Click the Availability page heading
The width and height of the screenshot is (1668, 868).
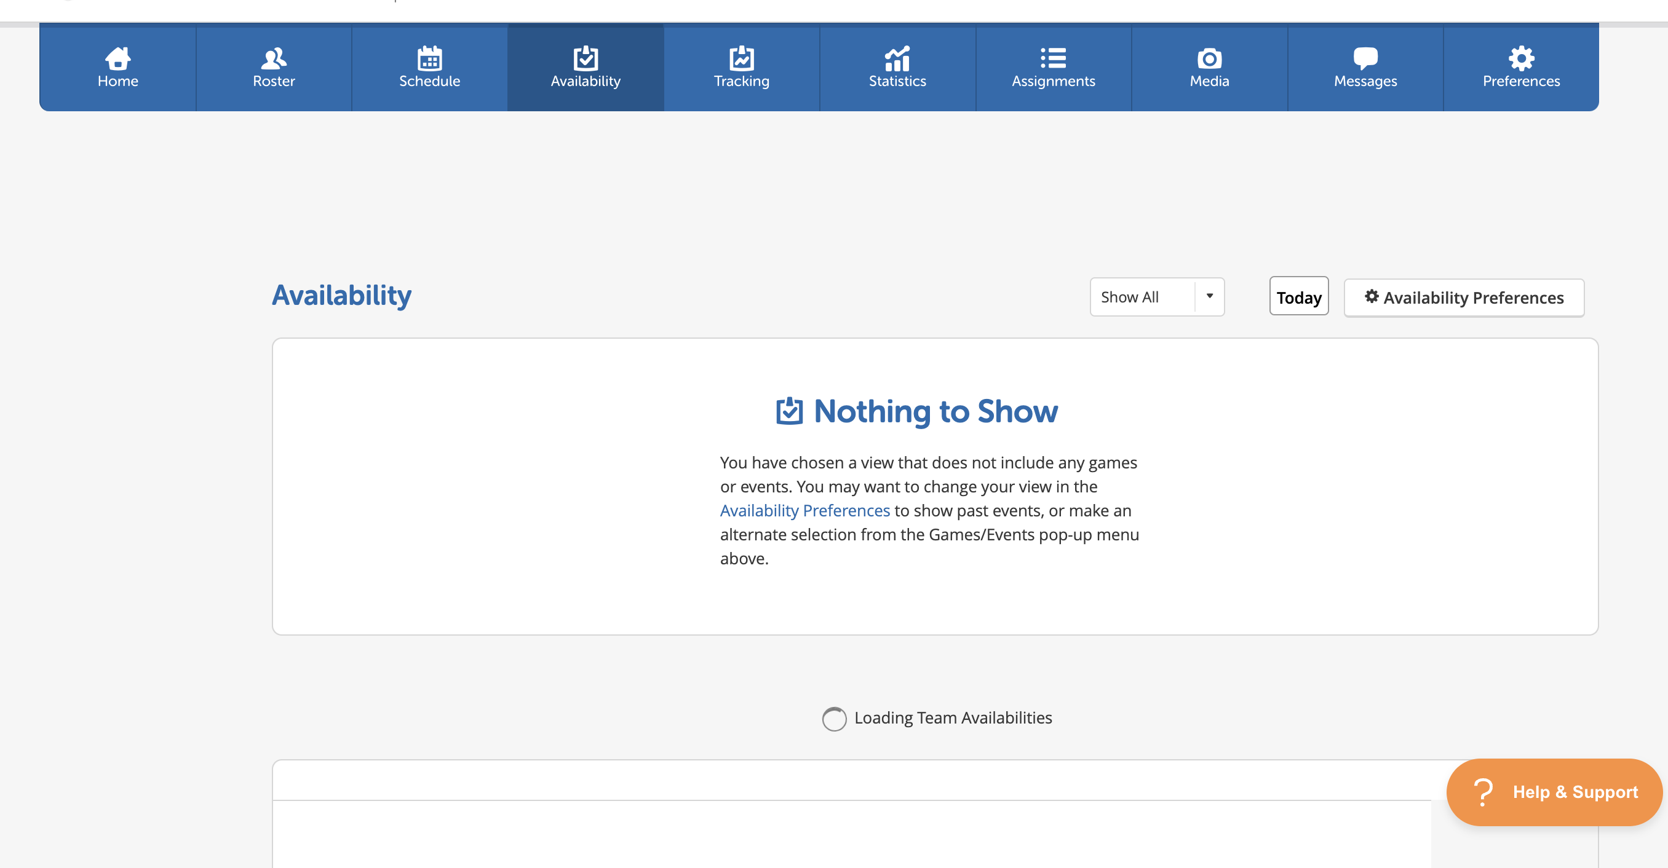tap(341, 295)
